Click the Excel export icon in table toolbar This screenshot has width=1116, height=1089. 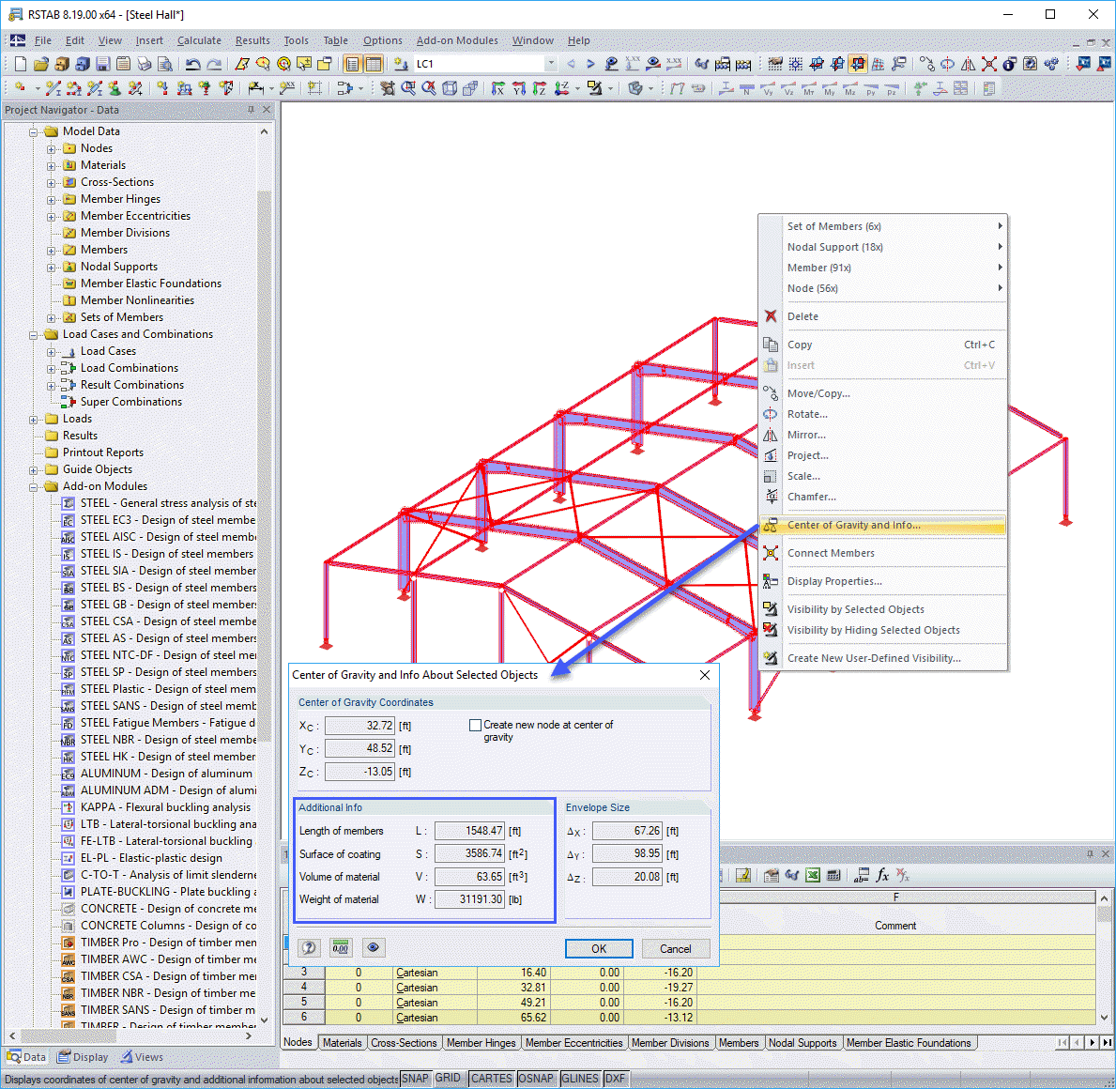(x=813, y=876)
